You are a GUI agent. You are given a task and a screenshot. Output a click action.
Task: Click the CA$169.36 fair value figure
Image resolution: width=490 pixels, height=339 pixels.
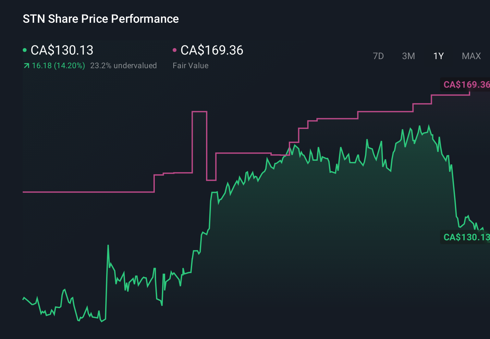(212, 50)
